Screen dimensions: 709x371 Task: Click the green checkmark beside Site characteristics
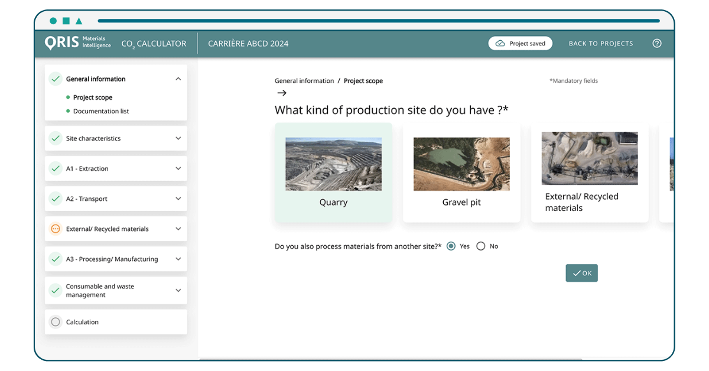point(56,138)
